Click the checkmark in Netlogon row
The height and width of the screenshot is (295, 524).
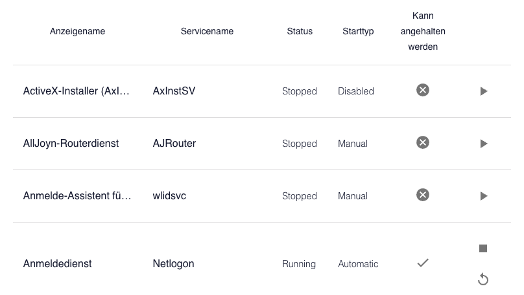pyautogui.click(x=423, y=263)
